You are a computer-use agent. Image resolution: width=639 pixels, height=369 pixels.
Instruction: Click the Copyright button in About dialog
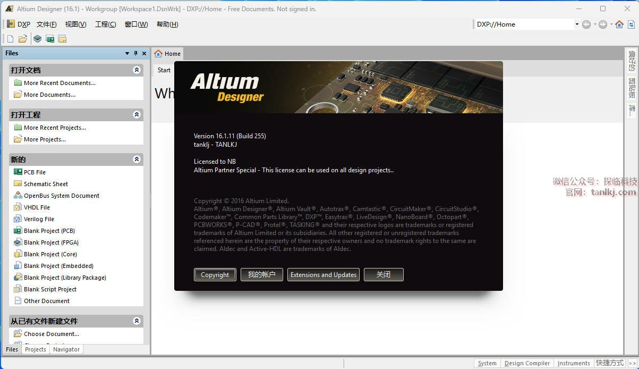point(215,275)
